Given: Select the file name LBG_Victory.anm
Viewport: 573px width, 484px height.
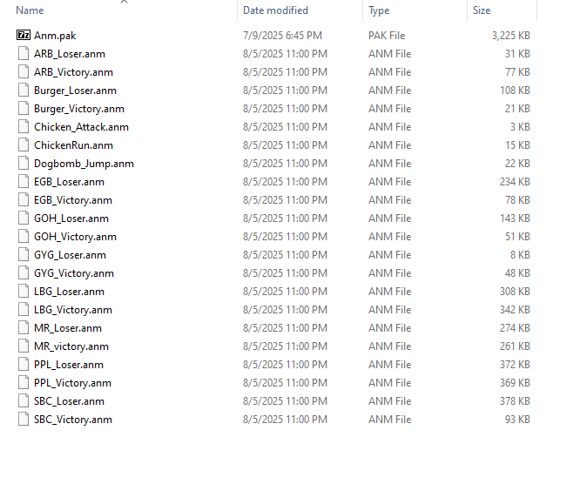Looking at the screenshot, I should click(73, 309).
